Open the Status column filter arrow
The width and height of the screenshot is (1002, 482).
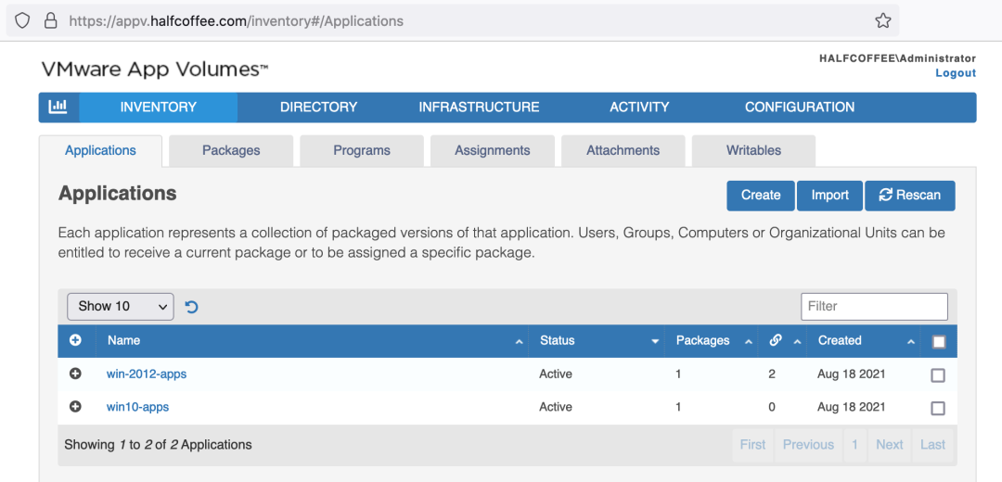pos(655,341)
